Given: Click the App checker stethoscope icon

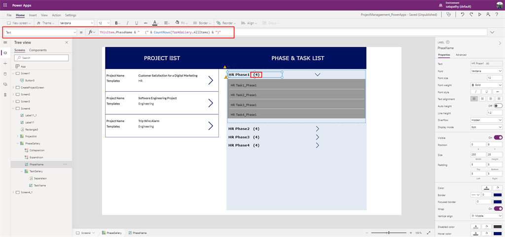Looking at the screenshot, I should tap(448, 15).
